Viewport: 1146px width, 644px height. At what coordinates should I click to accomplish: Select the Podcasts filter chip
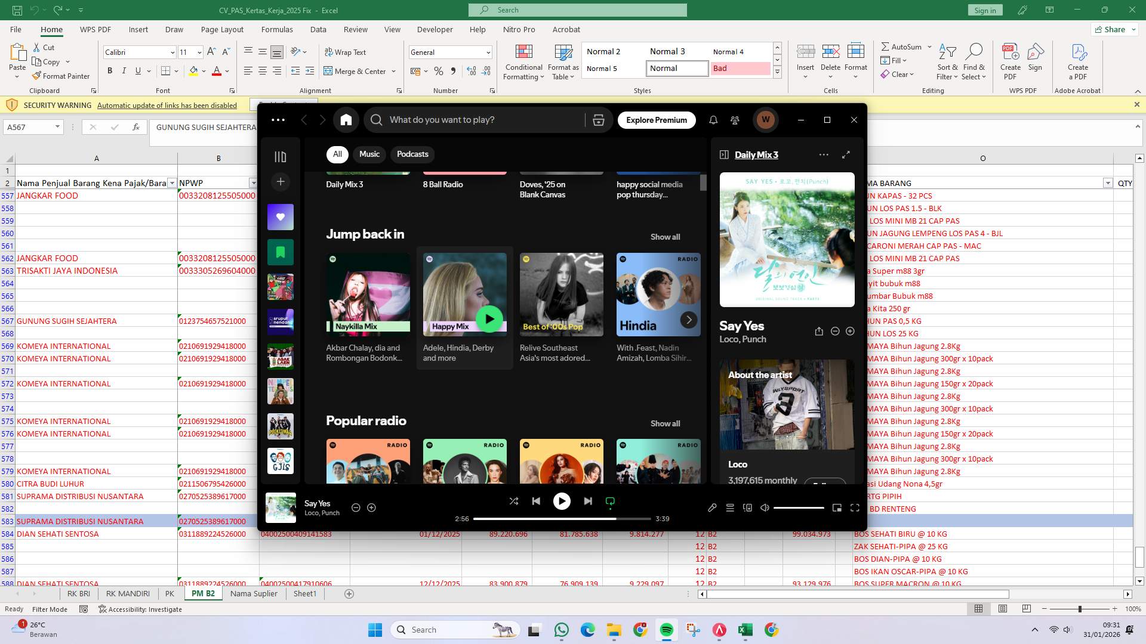412,154
